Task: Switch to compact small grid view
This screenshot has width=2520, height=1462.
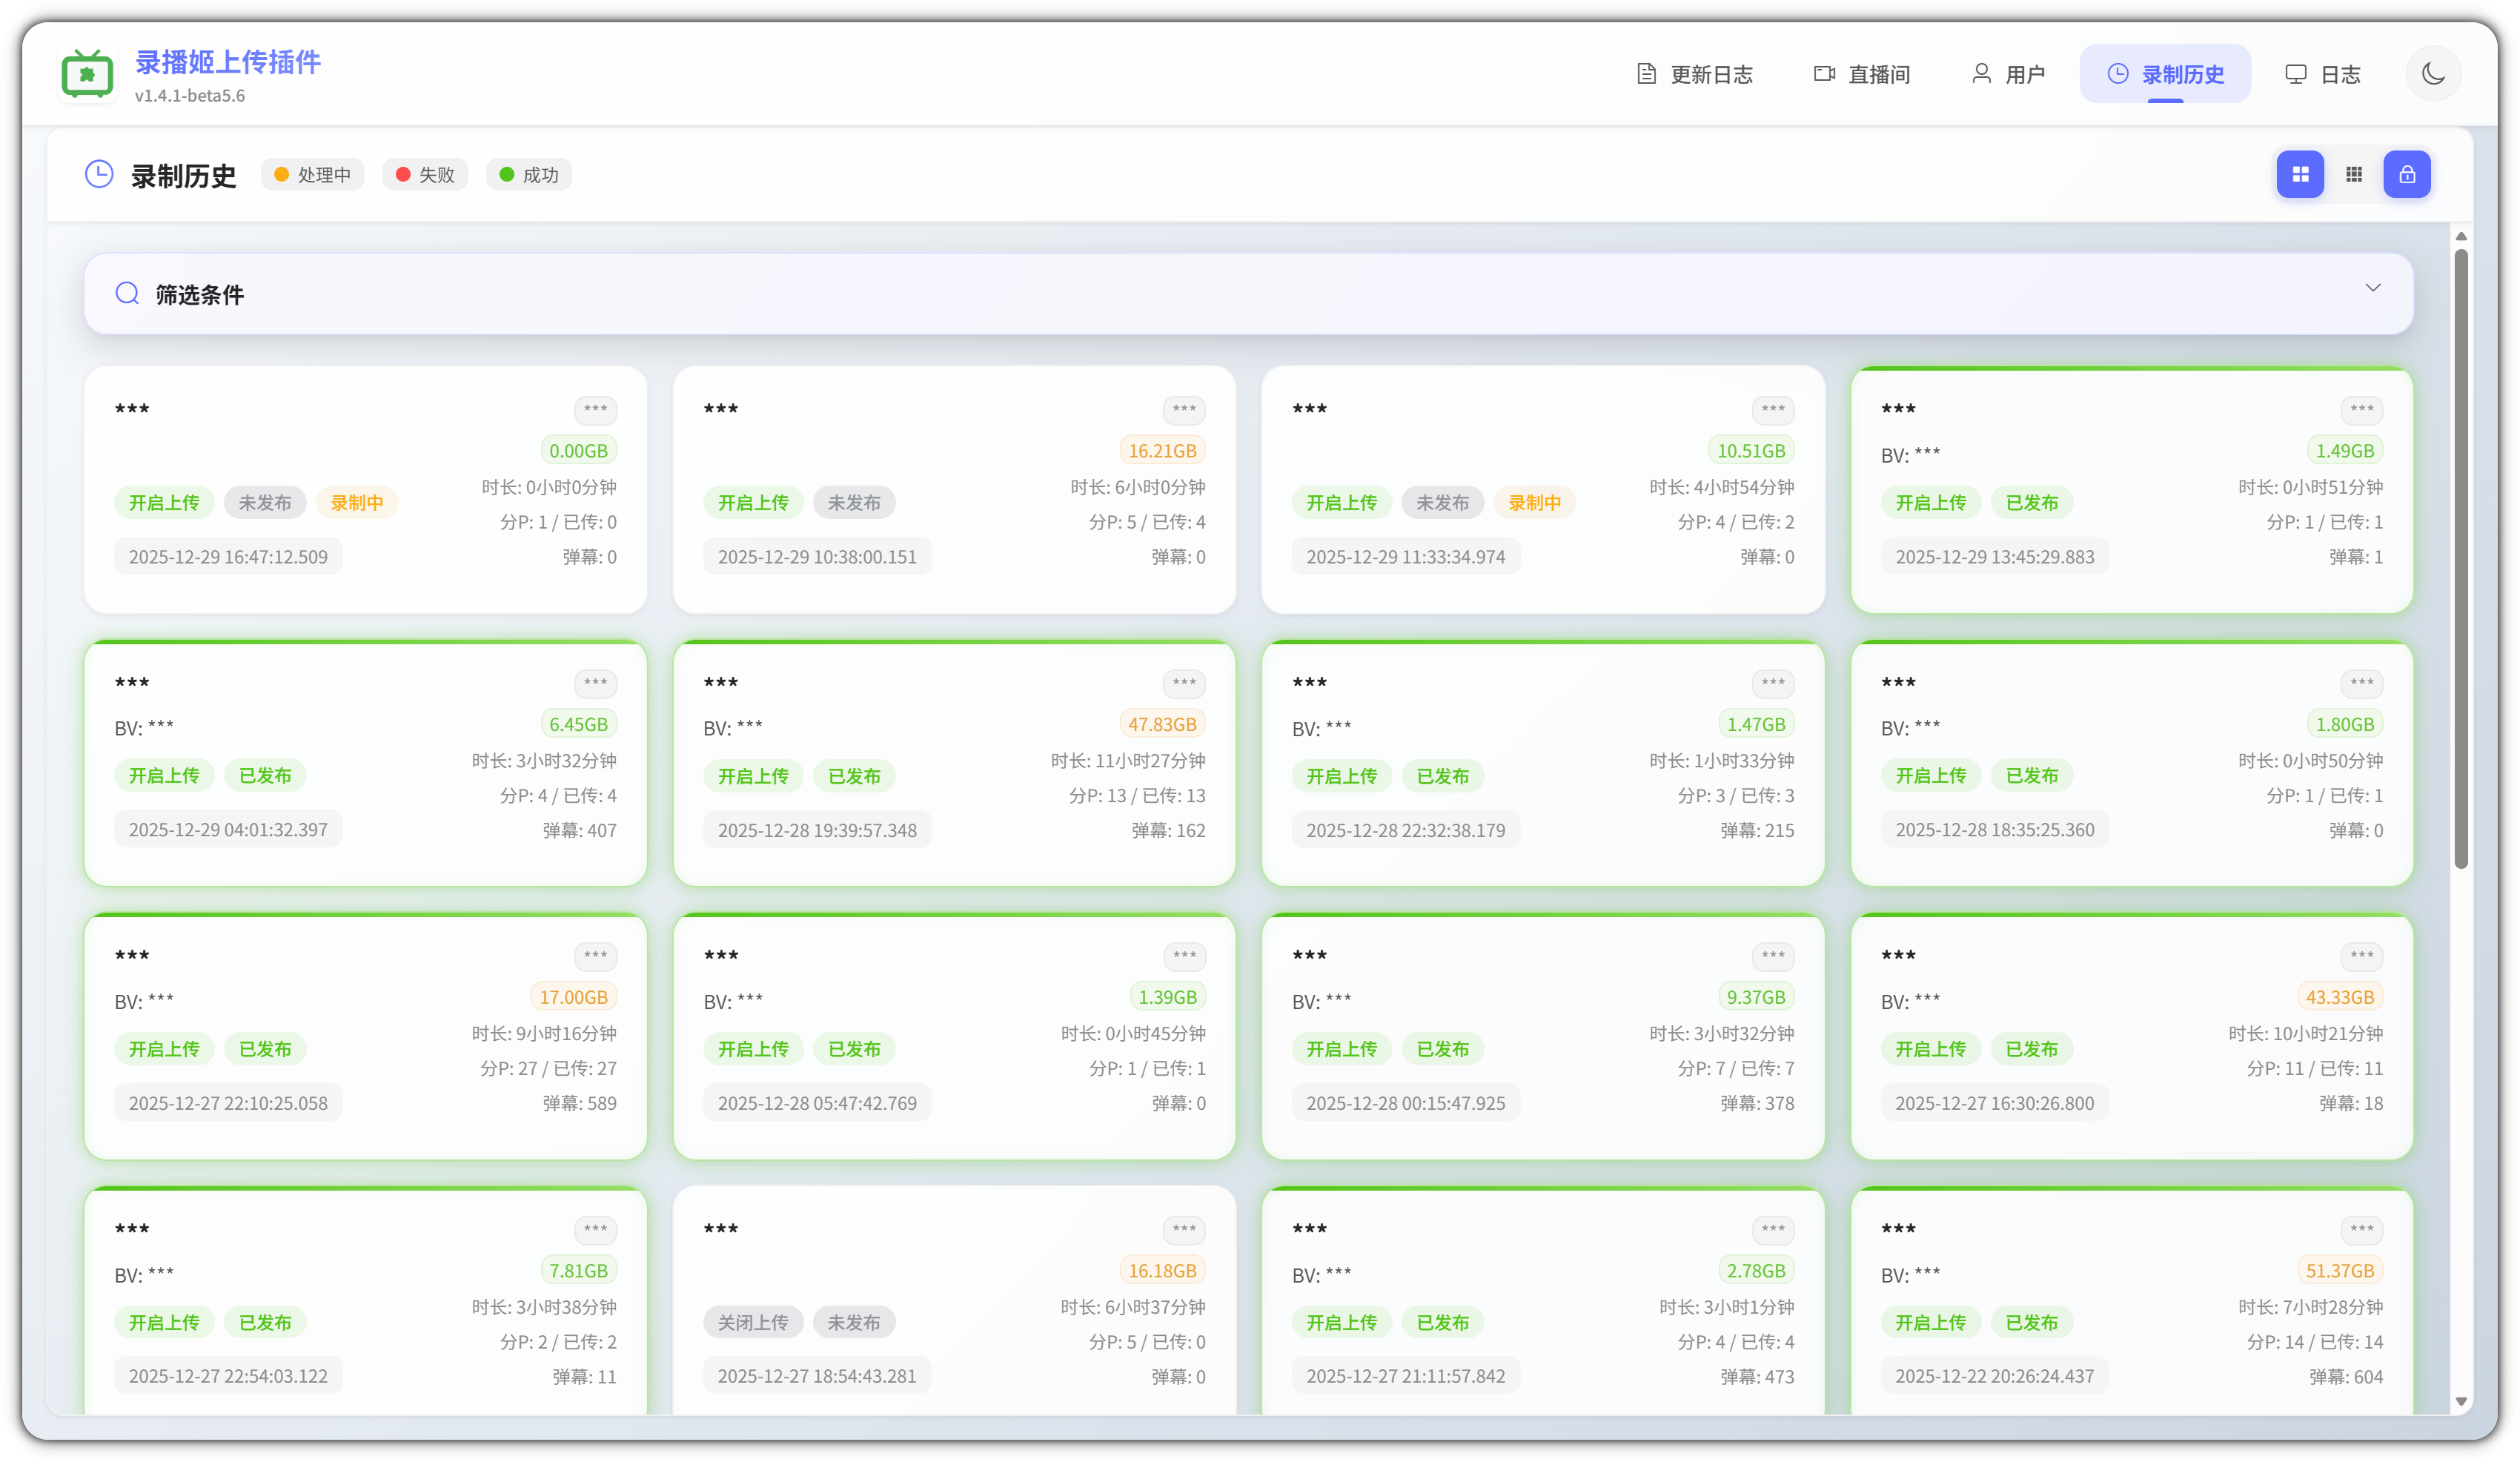Action: 2354,174
